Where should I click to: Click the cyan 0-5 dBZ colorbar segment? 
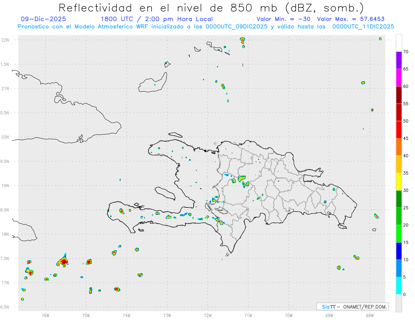(x=399, y=286)
